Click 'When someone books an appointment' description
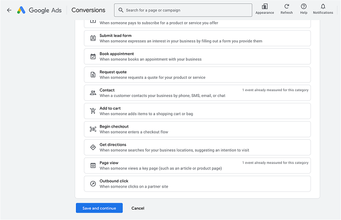Image resolution: width=341 pixels, height=220 pixels. (151, 59)
